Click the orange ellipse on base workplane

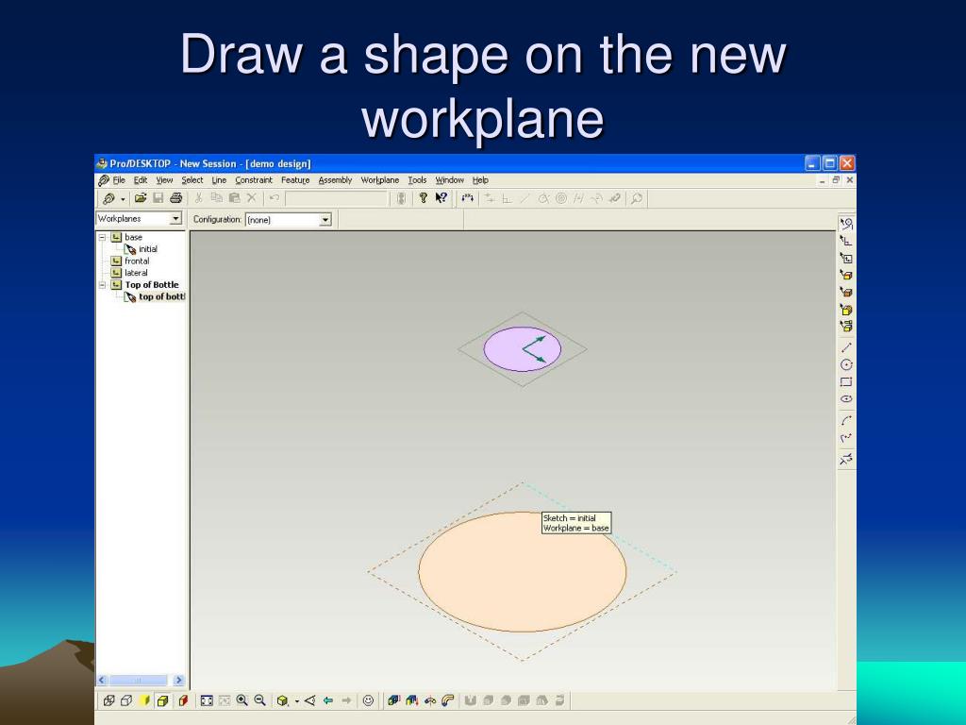[523, 571]
